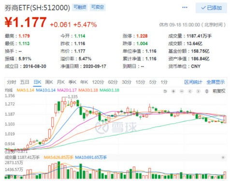Click the 涨停 value 1.228
Screen dimensions: 230x181
(142, 36)
